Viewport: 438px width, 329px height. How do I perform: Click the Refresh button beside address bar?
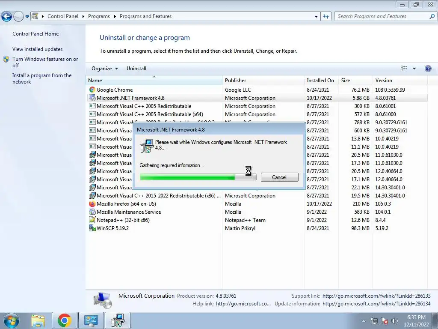point(326,17)
